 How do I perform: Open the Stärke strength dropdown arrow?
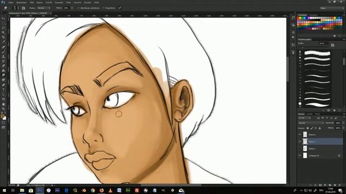[72, 8]
